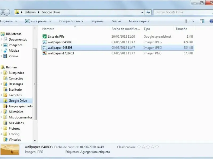Open the Música library icon
This screenshot has height=159, width=213.
click(x=5, y=50)
